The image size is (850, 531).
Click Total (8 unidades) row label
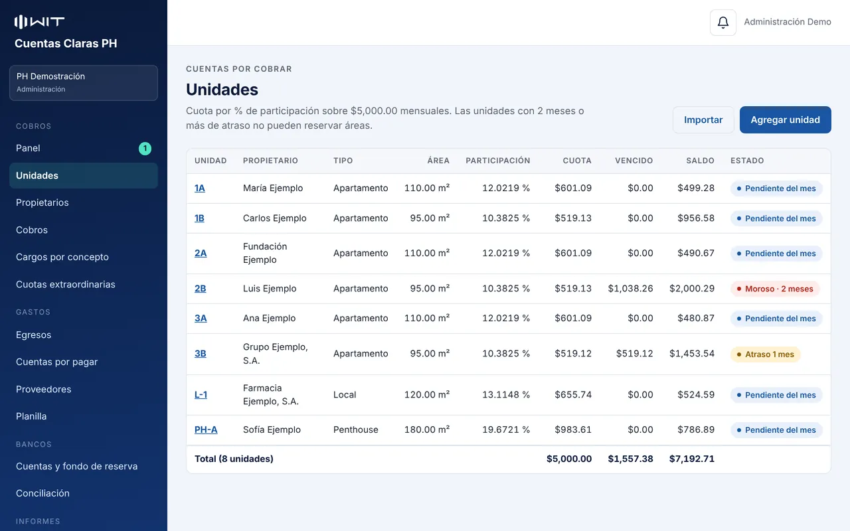[234, 459]
